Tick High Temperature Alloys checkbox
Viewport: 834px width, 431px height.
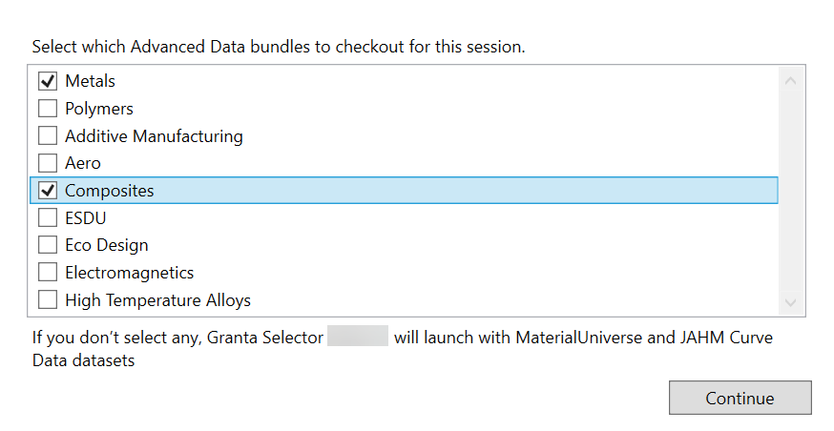tap(48, 300)
